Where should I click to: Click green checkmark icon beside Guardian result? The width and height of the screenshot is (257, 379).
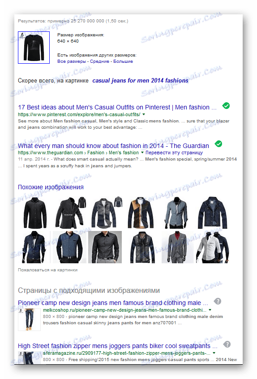(218, 144)
